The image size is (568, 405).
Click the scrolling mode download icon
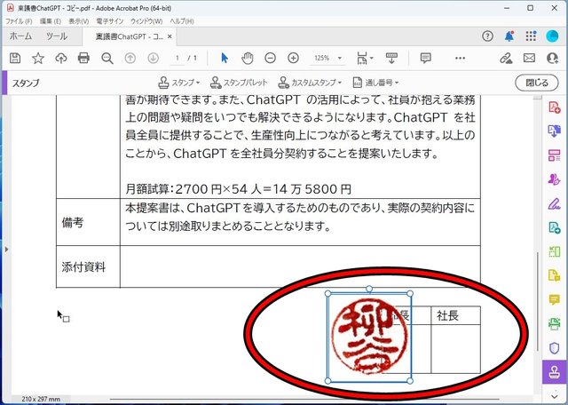coord(391,58)
